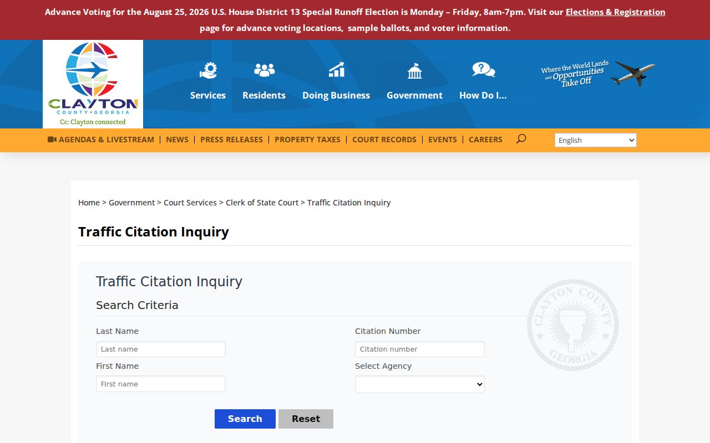Click the Doing Business chart icon

pos(336,70)
